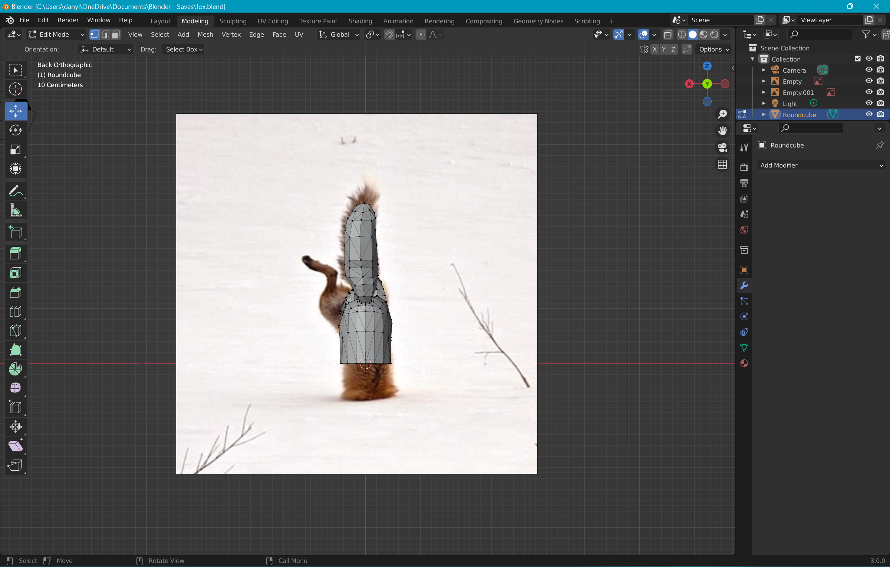Enable face select mode

pos(116,34)
